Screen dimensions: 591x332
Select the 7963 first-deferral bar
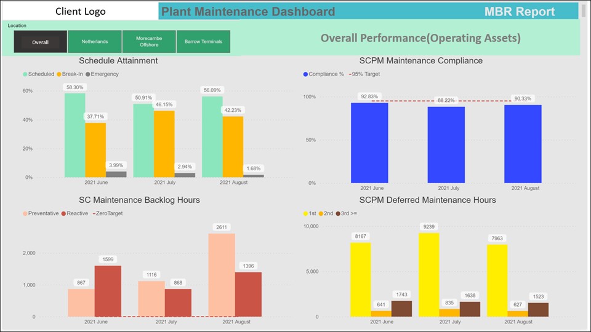tap(497, 281)
